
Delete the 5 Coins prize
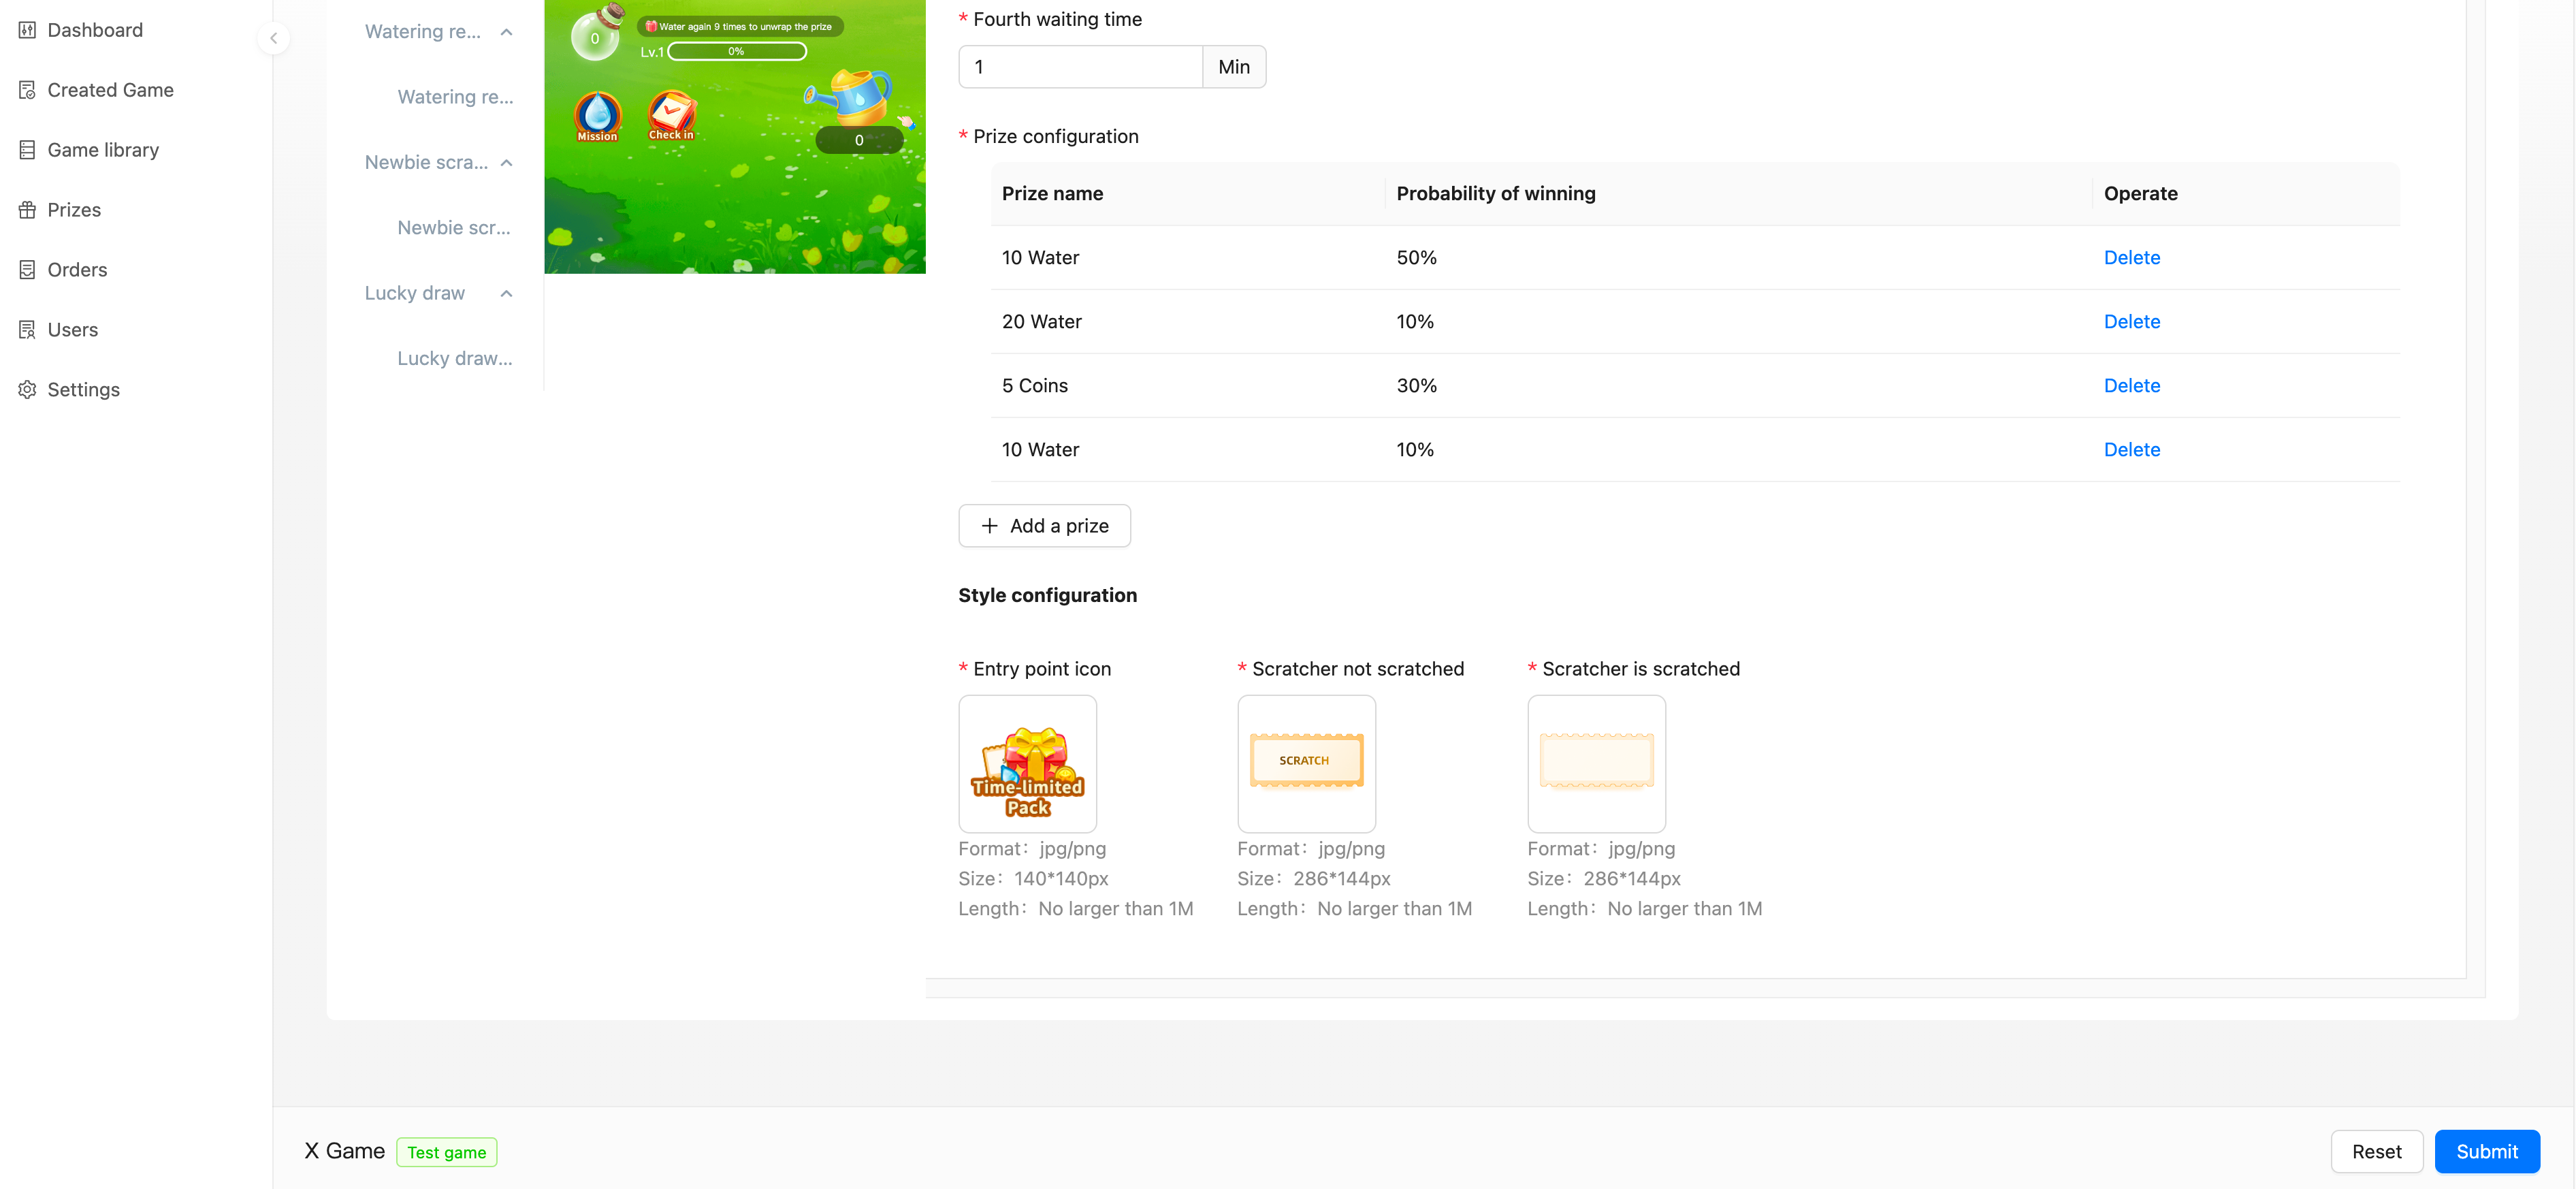tap(2131, 386)
